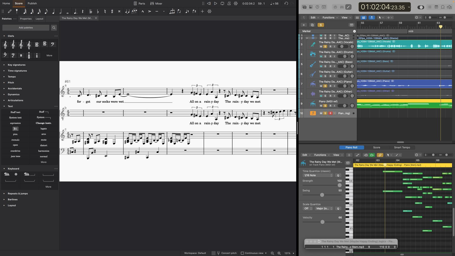Click the Play button in MuseScore toolbar
The image size is (455, 256).
point(215,4)
